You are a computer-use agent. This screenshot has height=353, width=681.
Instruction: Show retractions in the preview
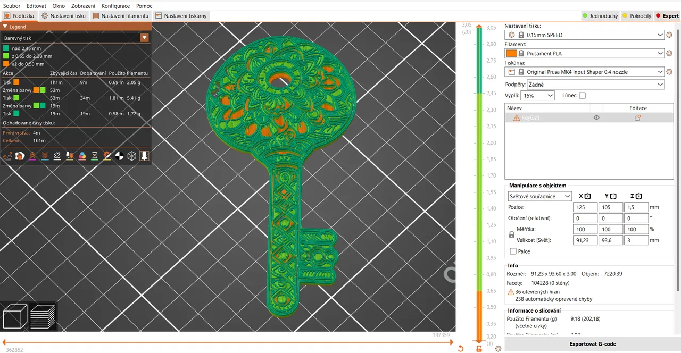32,156
